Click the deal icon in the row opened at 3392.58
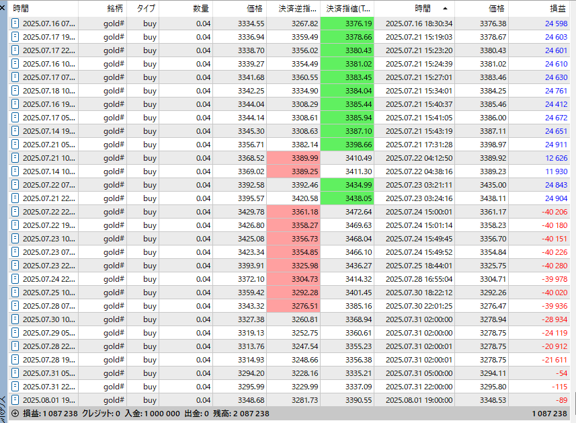This screenshot has height=423, width=576. (15, 185)
